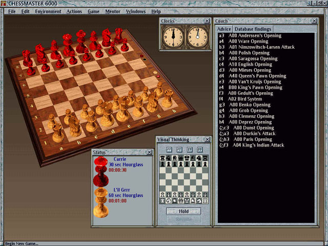Select 'a3 A00 Durkin's Attack' row
Screen dimensions: 328x246
click(x=247, y=133)
